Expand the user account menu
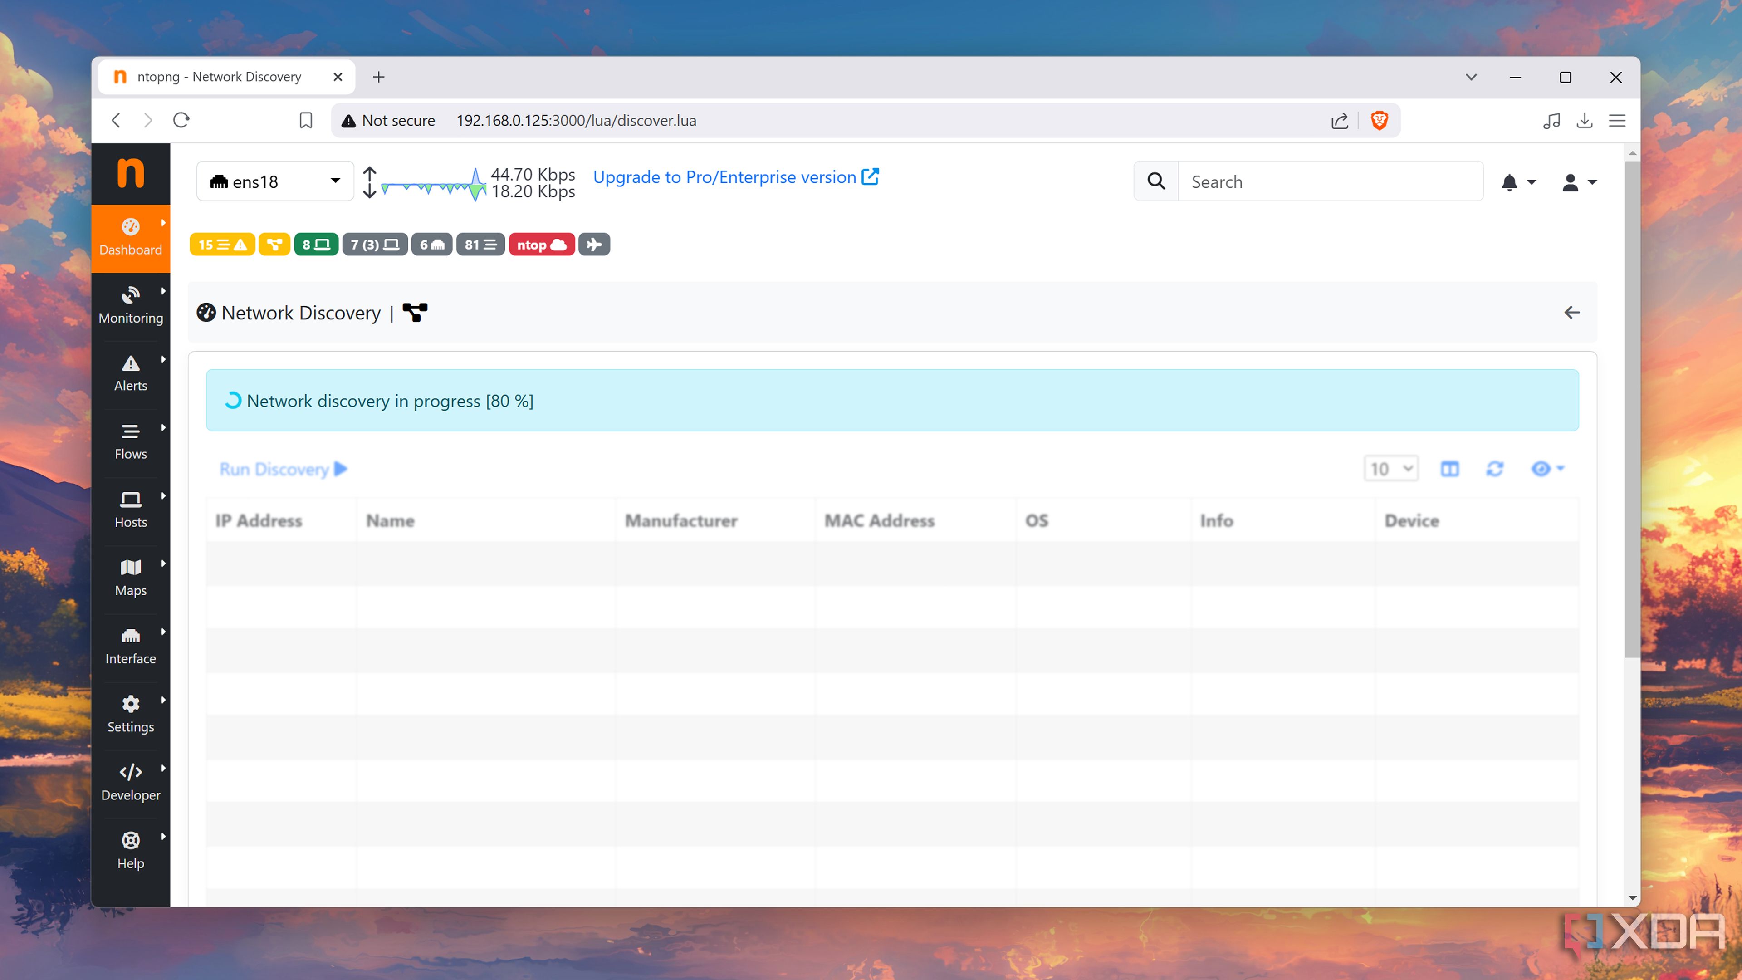This screenshot has width=1742, height=980. 1578,181
